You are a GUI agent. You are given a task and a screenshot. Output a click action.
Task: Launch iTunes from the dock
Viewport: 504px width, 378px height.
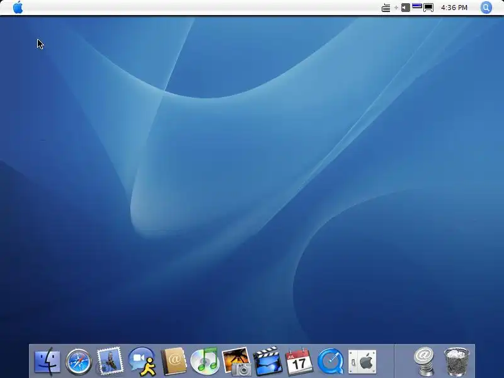pos(205,361)
